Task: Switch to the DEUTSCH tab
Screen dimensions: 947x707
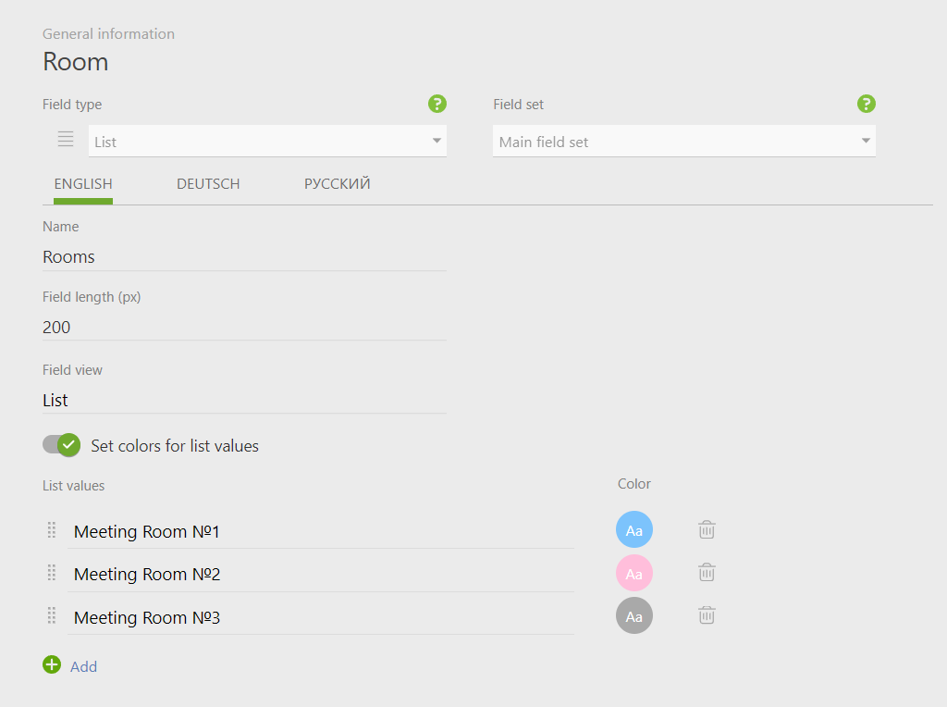Action: point(208,184)
